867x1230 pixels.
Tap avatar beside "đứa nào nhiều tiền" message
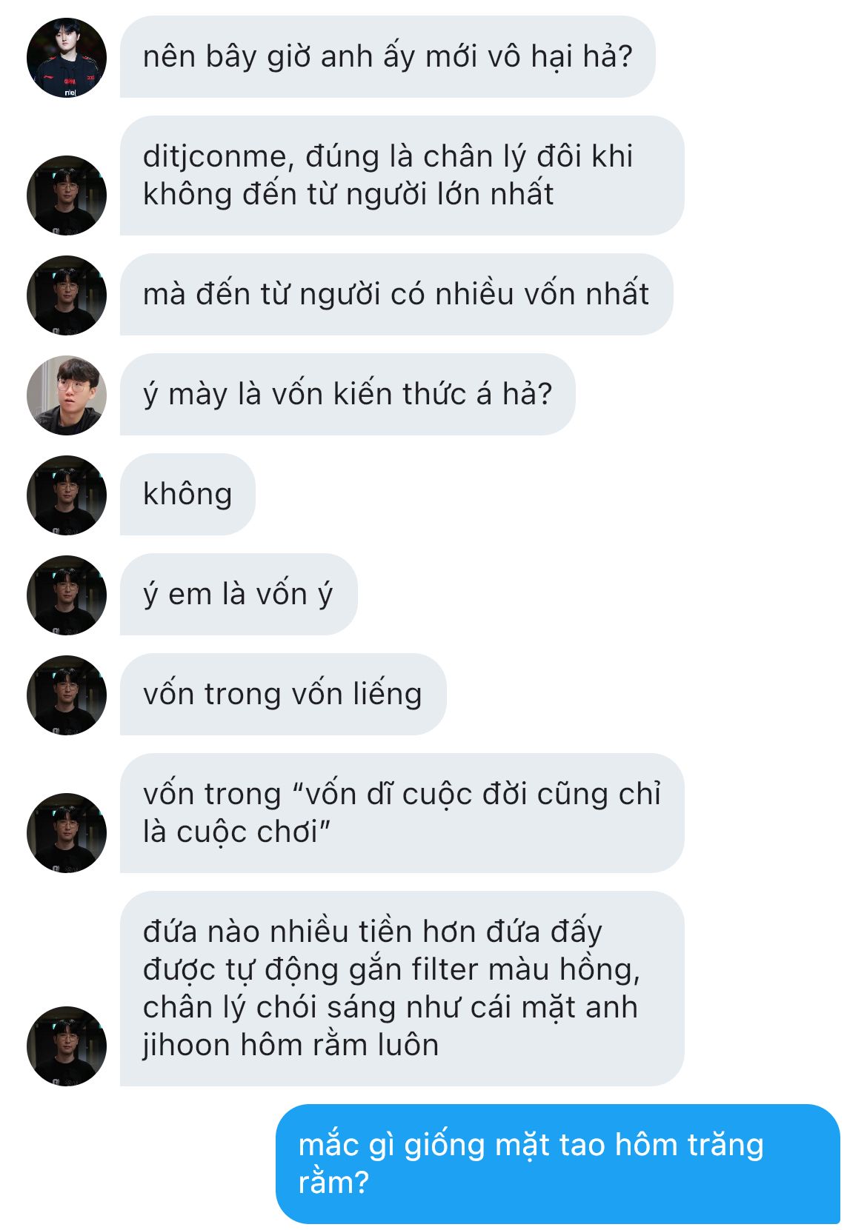click(x=67, y=1046)
